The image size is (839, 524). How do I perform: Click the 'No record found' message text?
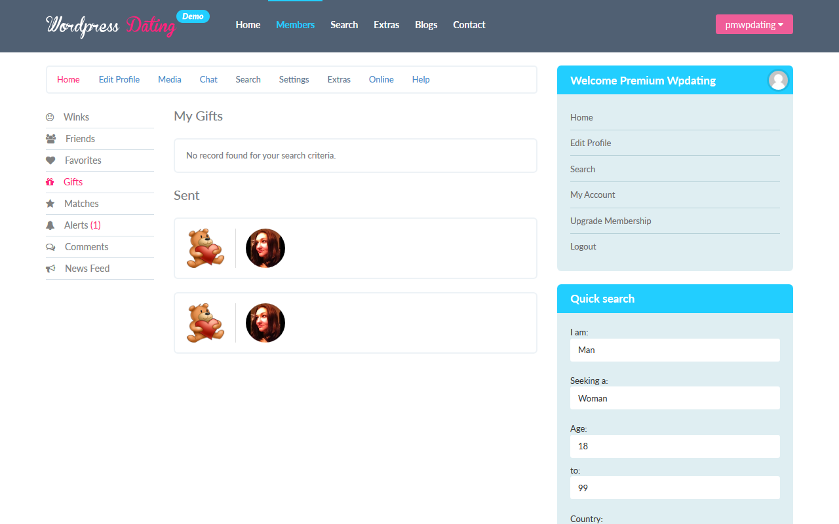click(261, 156)
